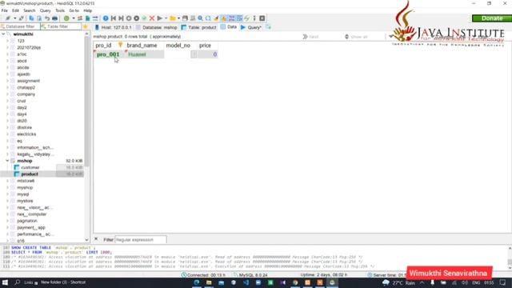Viewport: 512px width, 288px height.
Task: Open the Help menu
Action: click(x=87, y=10)
